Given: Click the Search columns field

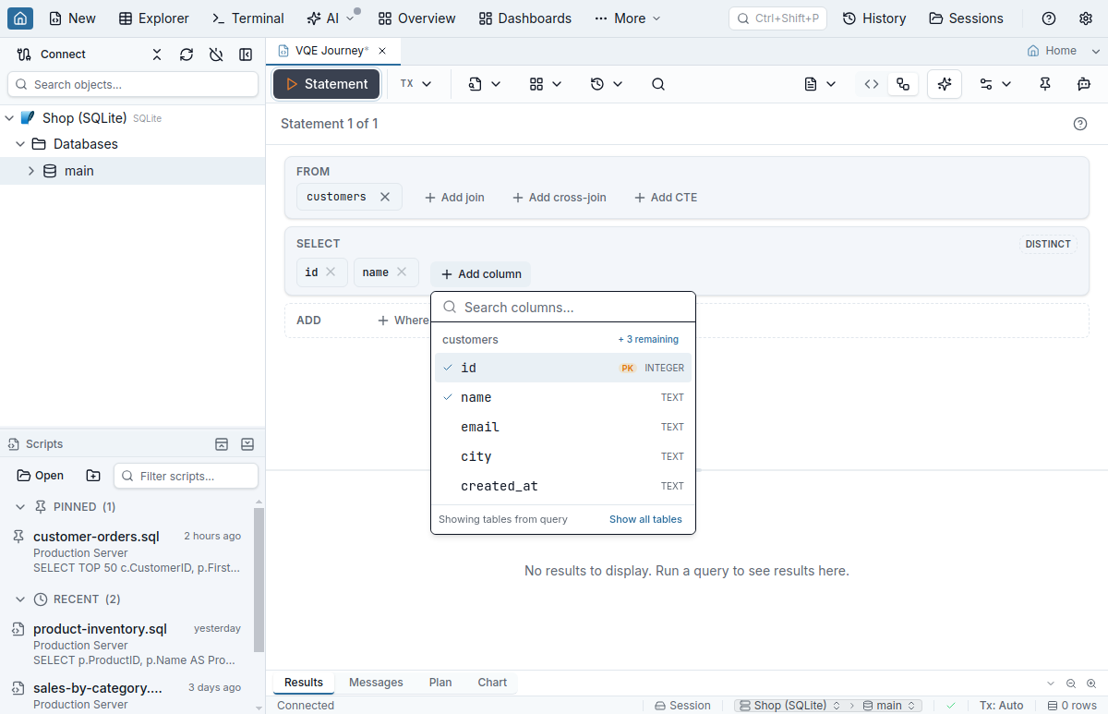Looking at the screenshot, I should point(563,308).
